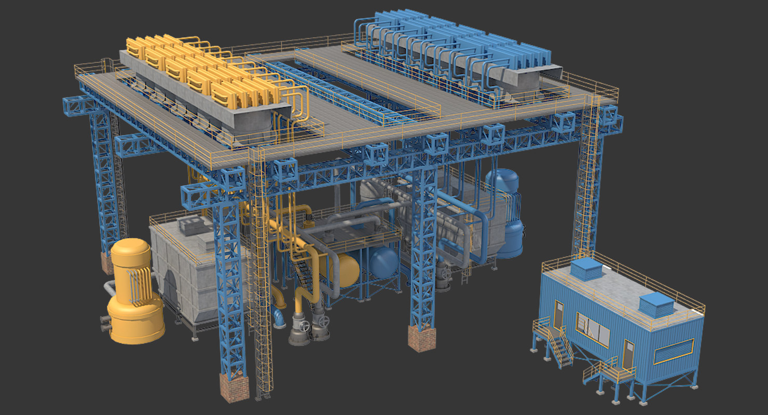Select the yellow horizontal tank under the structure
768x415 pixels.
pos(348,270)
